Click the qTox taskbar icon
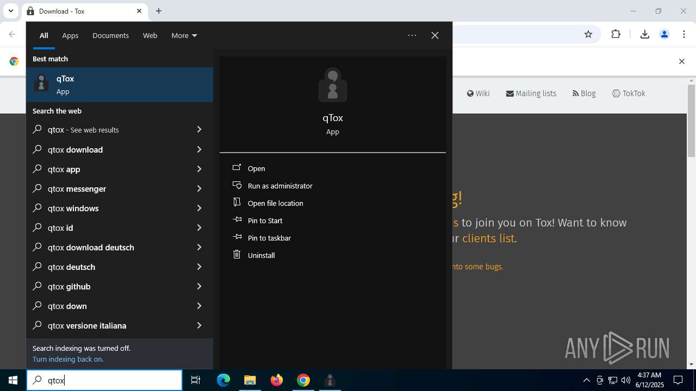Screen dimensions: 696x391 (x=330, y=380)
